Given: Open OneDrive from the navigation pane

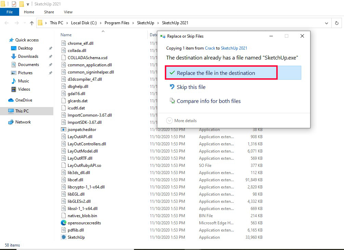Looking at the screenshot, I should [24, 100].
